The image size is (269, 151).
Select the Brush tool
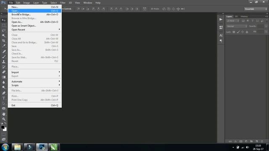pyautogui.click(x=4, y=57)
